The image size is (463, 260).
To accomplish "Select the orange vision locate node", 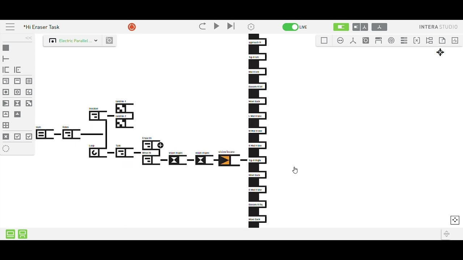I will coord(229,160).
